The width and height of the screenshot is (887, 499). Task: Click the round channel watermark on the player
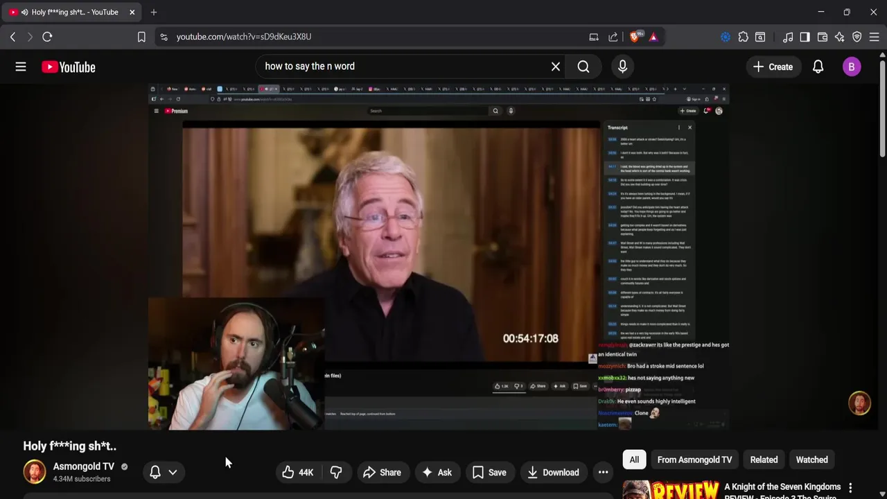point(859,403)
